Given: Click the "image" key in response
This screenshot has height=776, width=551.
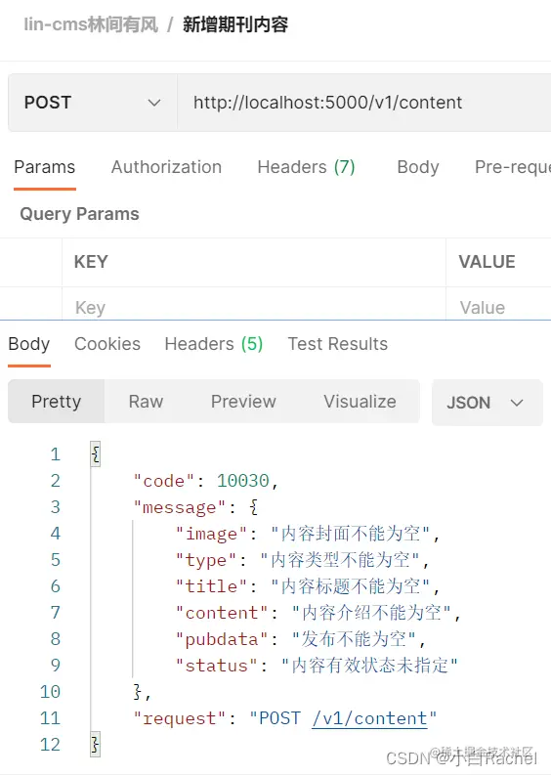Looking at the screenshot, I should (x=211, y=534).
